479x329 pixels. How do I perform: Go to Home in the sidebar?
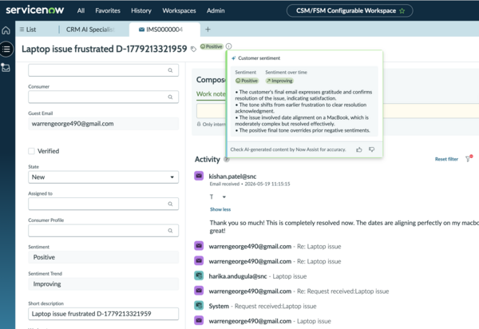[x=6, y=30]
